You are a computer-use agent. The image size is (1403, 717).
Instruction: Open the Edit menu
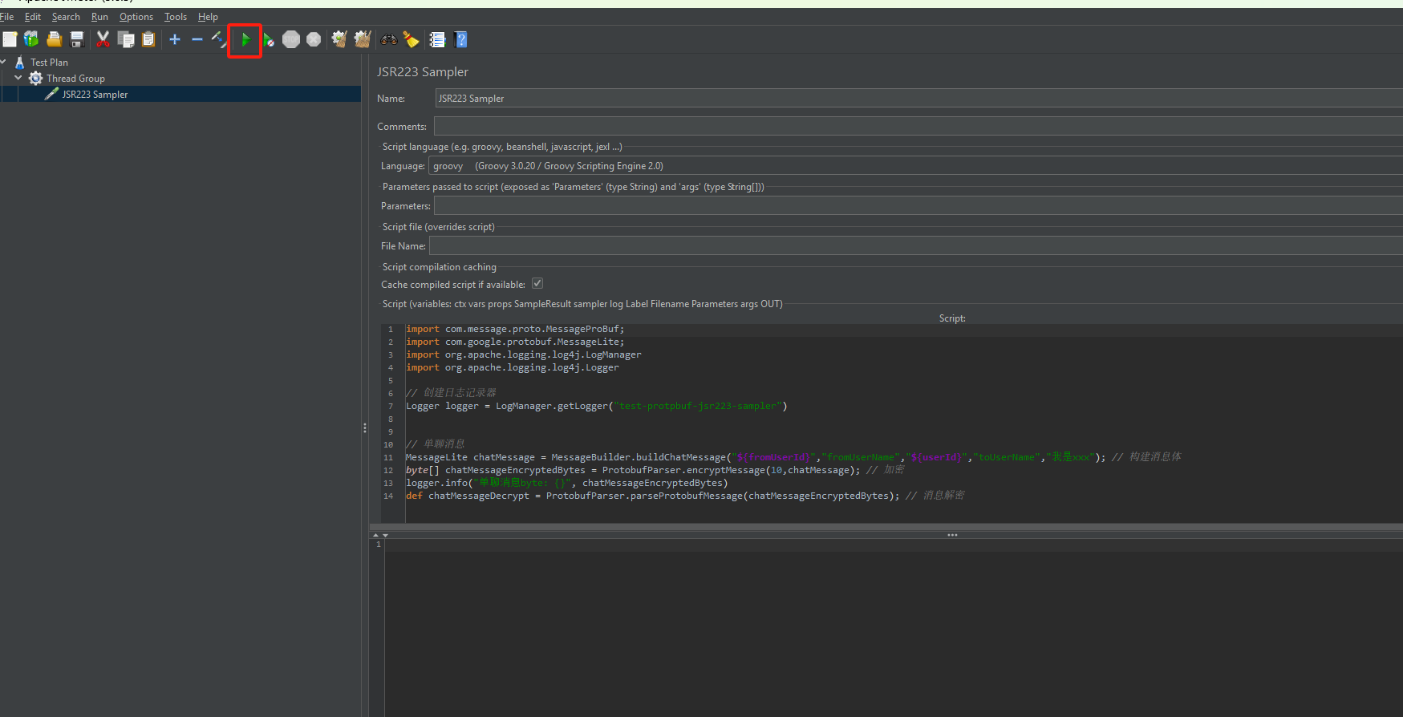tap(33, 17)
